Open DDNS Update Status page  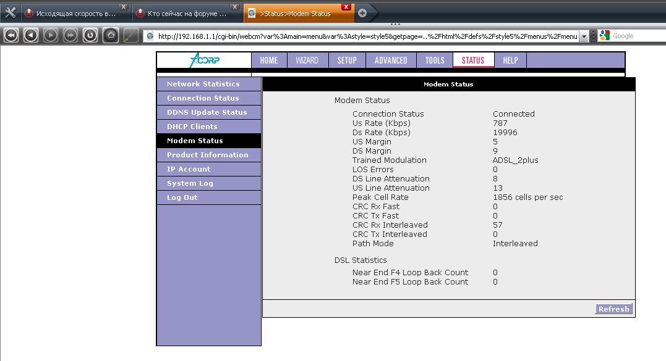click(x=208, y=112)
